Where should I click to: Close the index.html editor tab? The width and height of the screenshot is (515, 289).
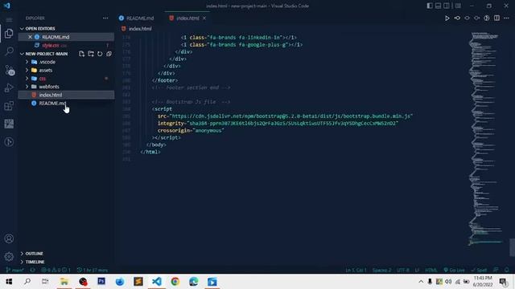coord(204,18)
